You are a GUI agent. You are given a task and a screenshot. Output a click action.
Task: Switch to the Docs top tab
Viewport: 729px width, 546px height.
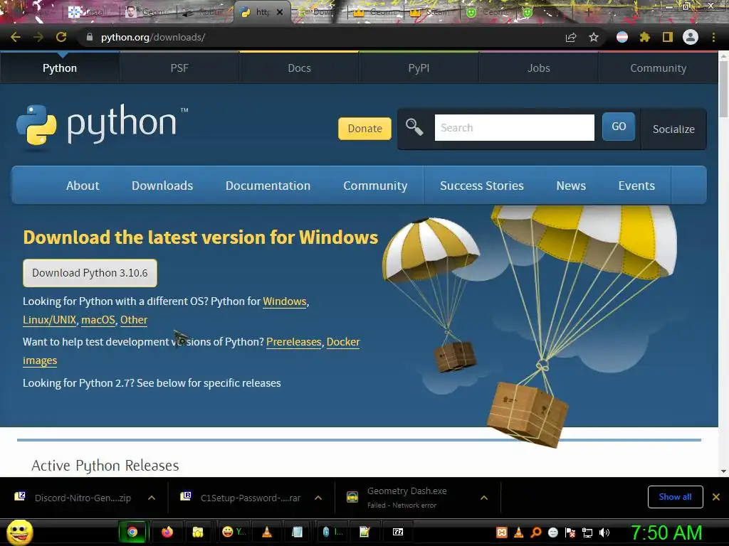[299, 68]
